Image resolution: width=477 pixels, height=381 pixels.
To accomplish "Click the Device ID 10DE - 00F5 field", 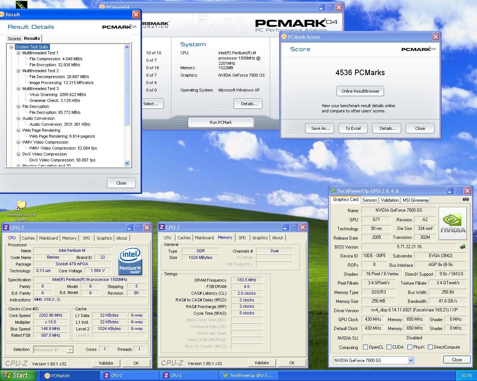I will (374, 256).
